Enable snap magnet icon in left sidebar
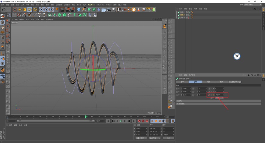Viewport: 265px width, 143px height. (x=2, y=70)
